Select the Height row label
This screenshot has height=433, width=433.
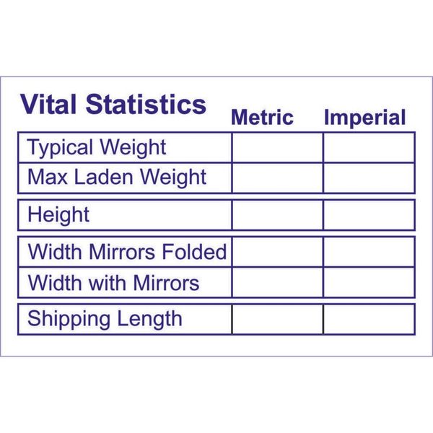tap(58, 214)
